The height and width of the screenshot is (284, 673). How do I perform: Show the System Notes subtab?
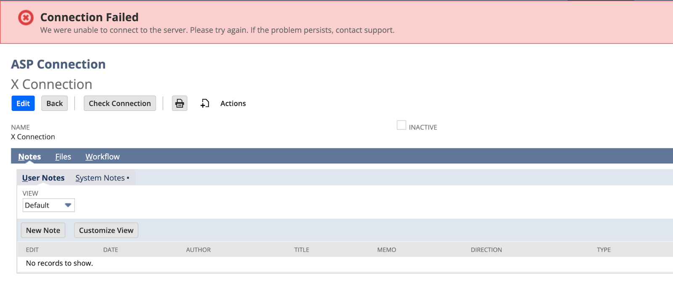[x=100, y=178]
